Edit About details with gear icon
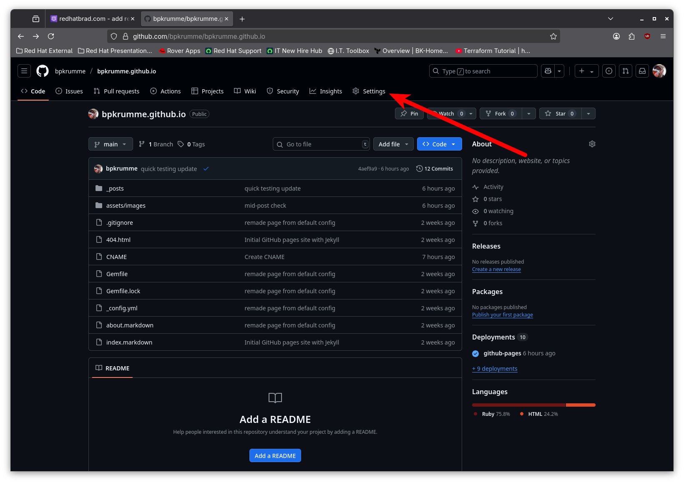Screen dimensions: 684x483 coord(592,144)
